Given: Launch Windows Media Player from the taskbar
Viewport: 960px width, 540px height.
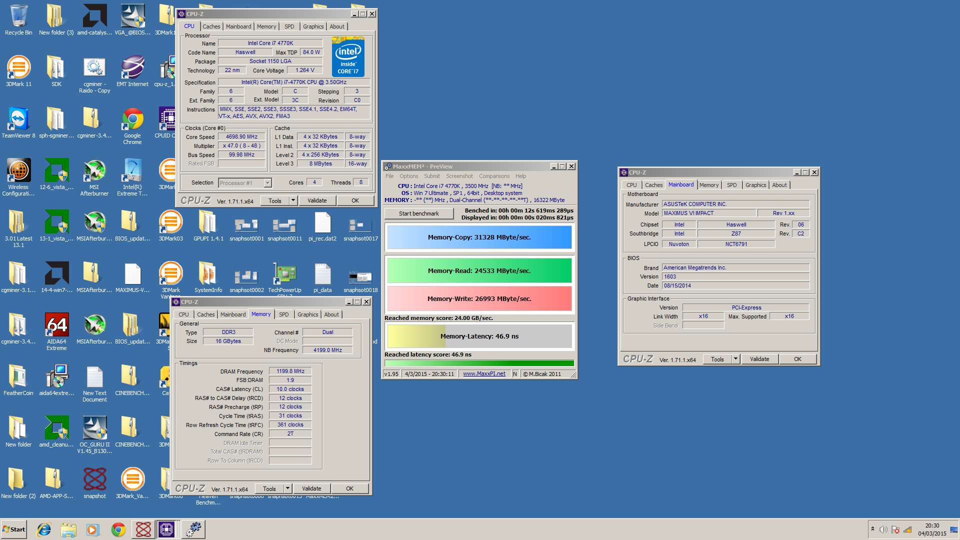Looking at the screenshot, I should [x=93, y=529].
